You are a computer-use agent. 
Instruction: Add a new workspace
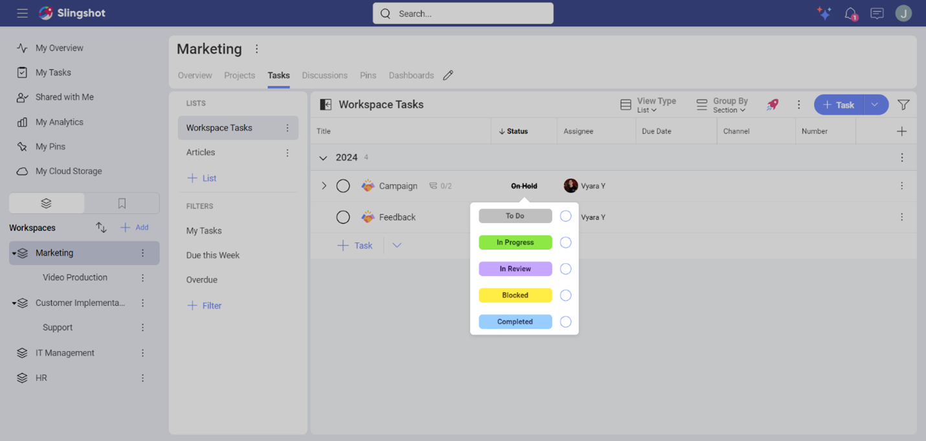(x=135, y=227)
